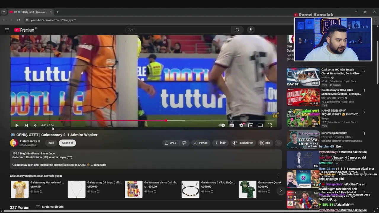Screen dimensions: 379x213
Task: Open HANGİ BELEŞ EPİK'İ video thumbnail
Action: coord(303,118)
